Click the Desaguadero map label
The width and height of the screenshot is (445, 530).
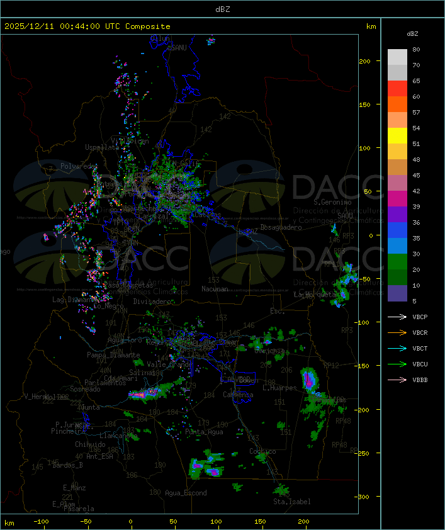click(281, 227)
